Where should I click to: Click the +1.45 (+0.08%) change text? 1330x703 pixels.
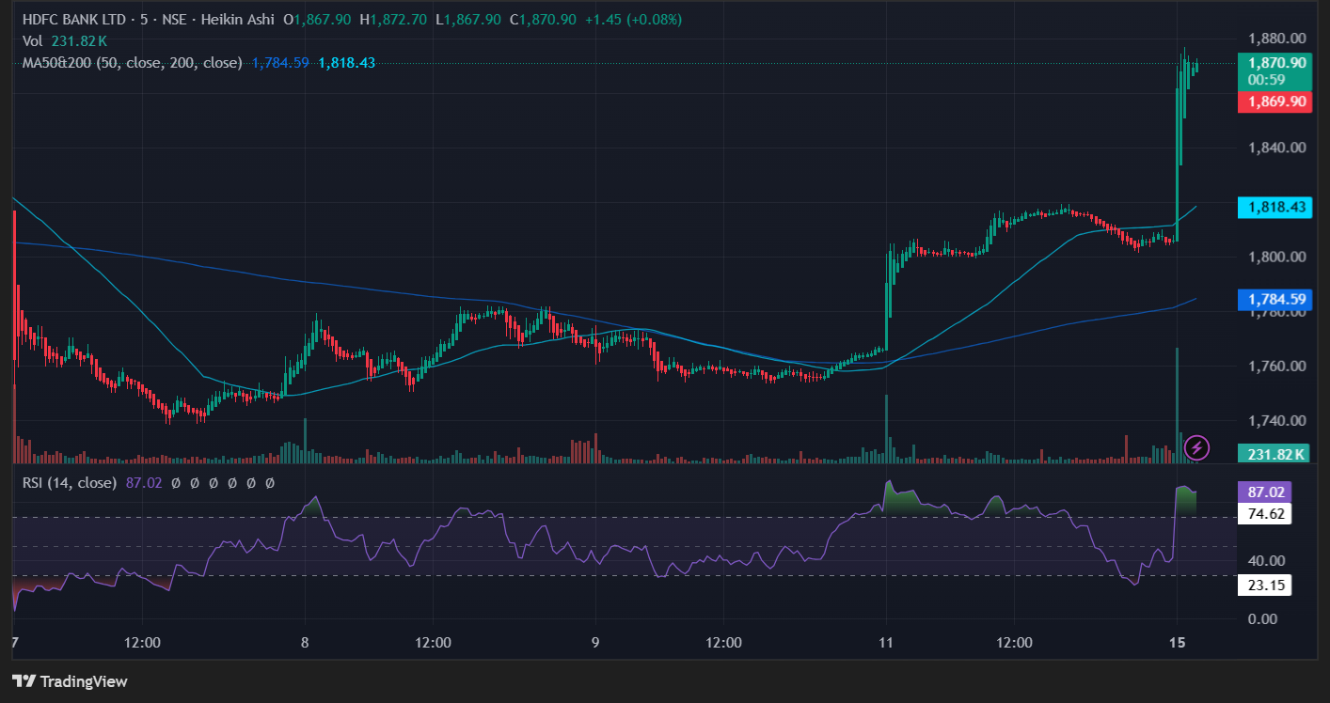point(634,20)
